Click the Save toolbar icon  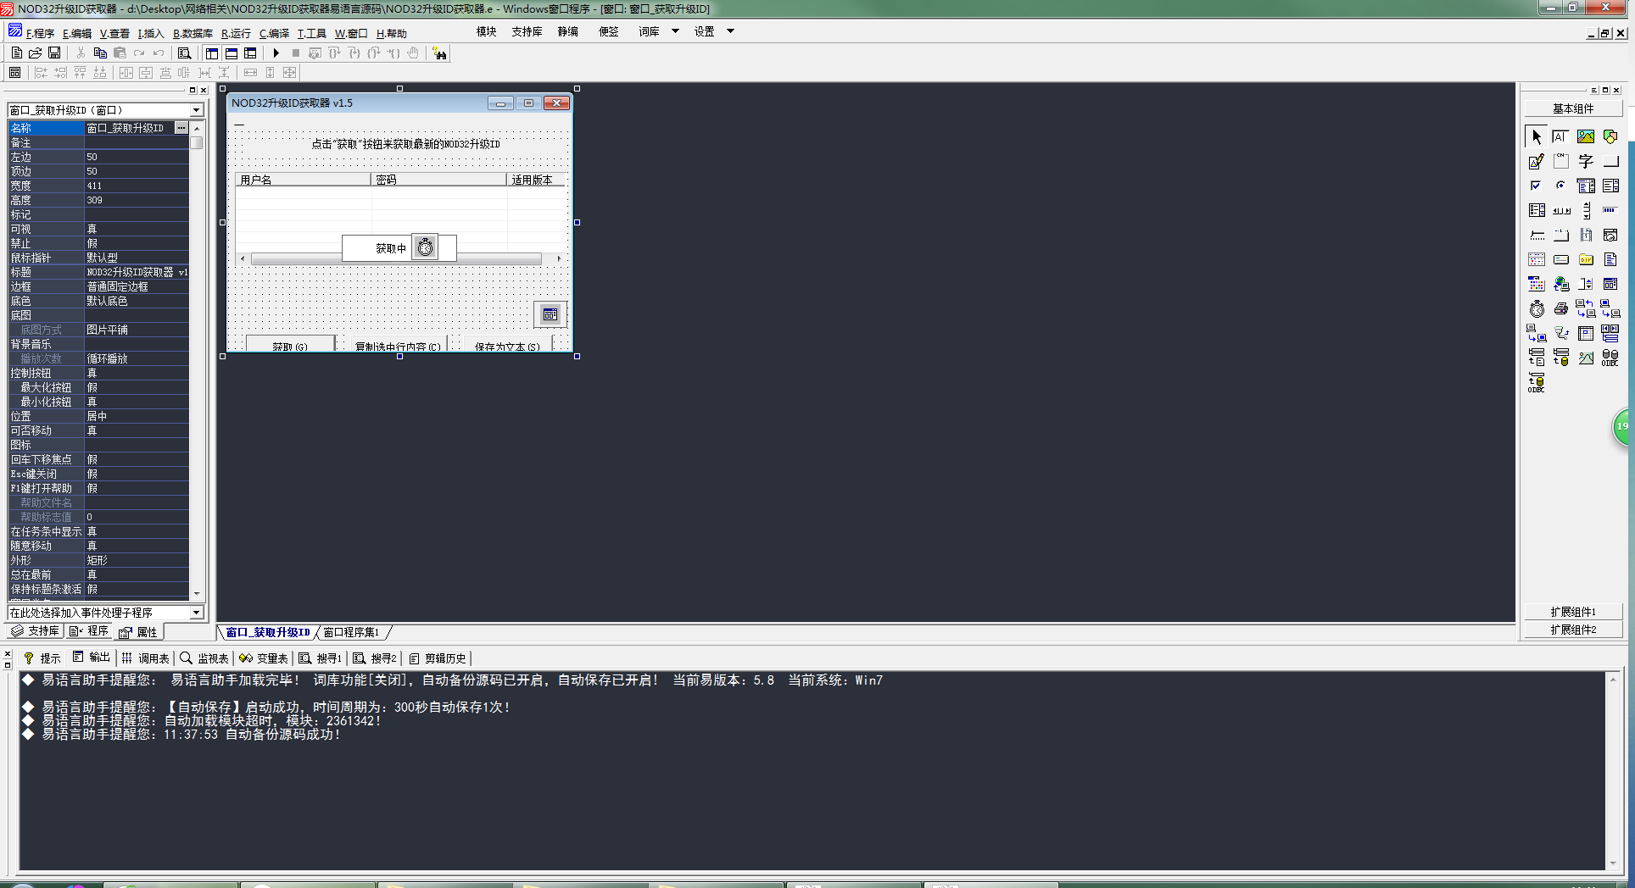click(x=54, y=53)
